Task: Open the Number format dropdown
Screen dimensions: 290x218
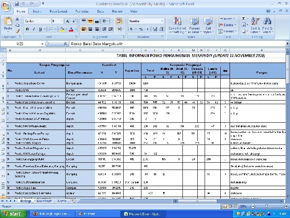Action: tap(162, 21)
